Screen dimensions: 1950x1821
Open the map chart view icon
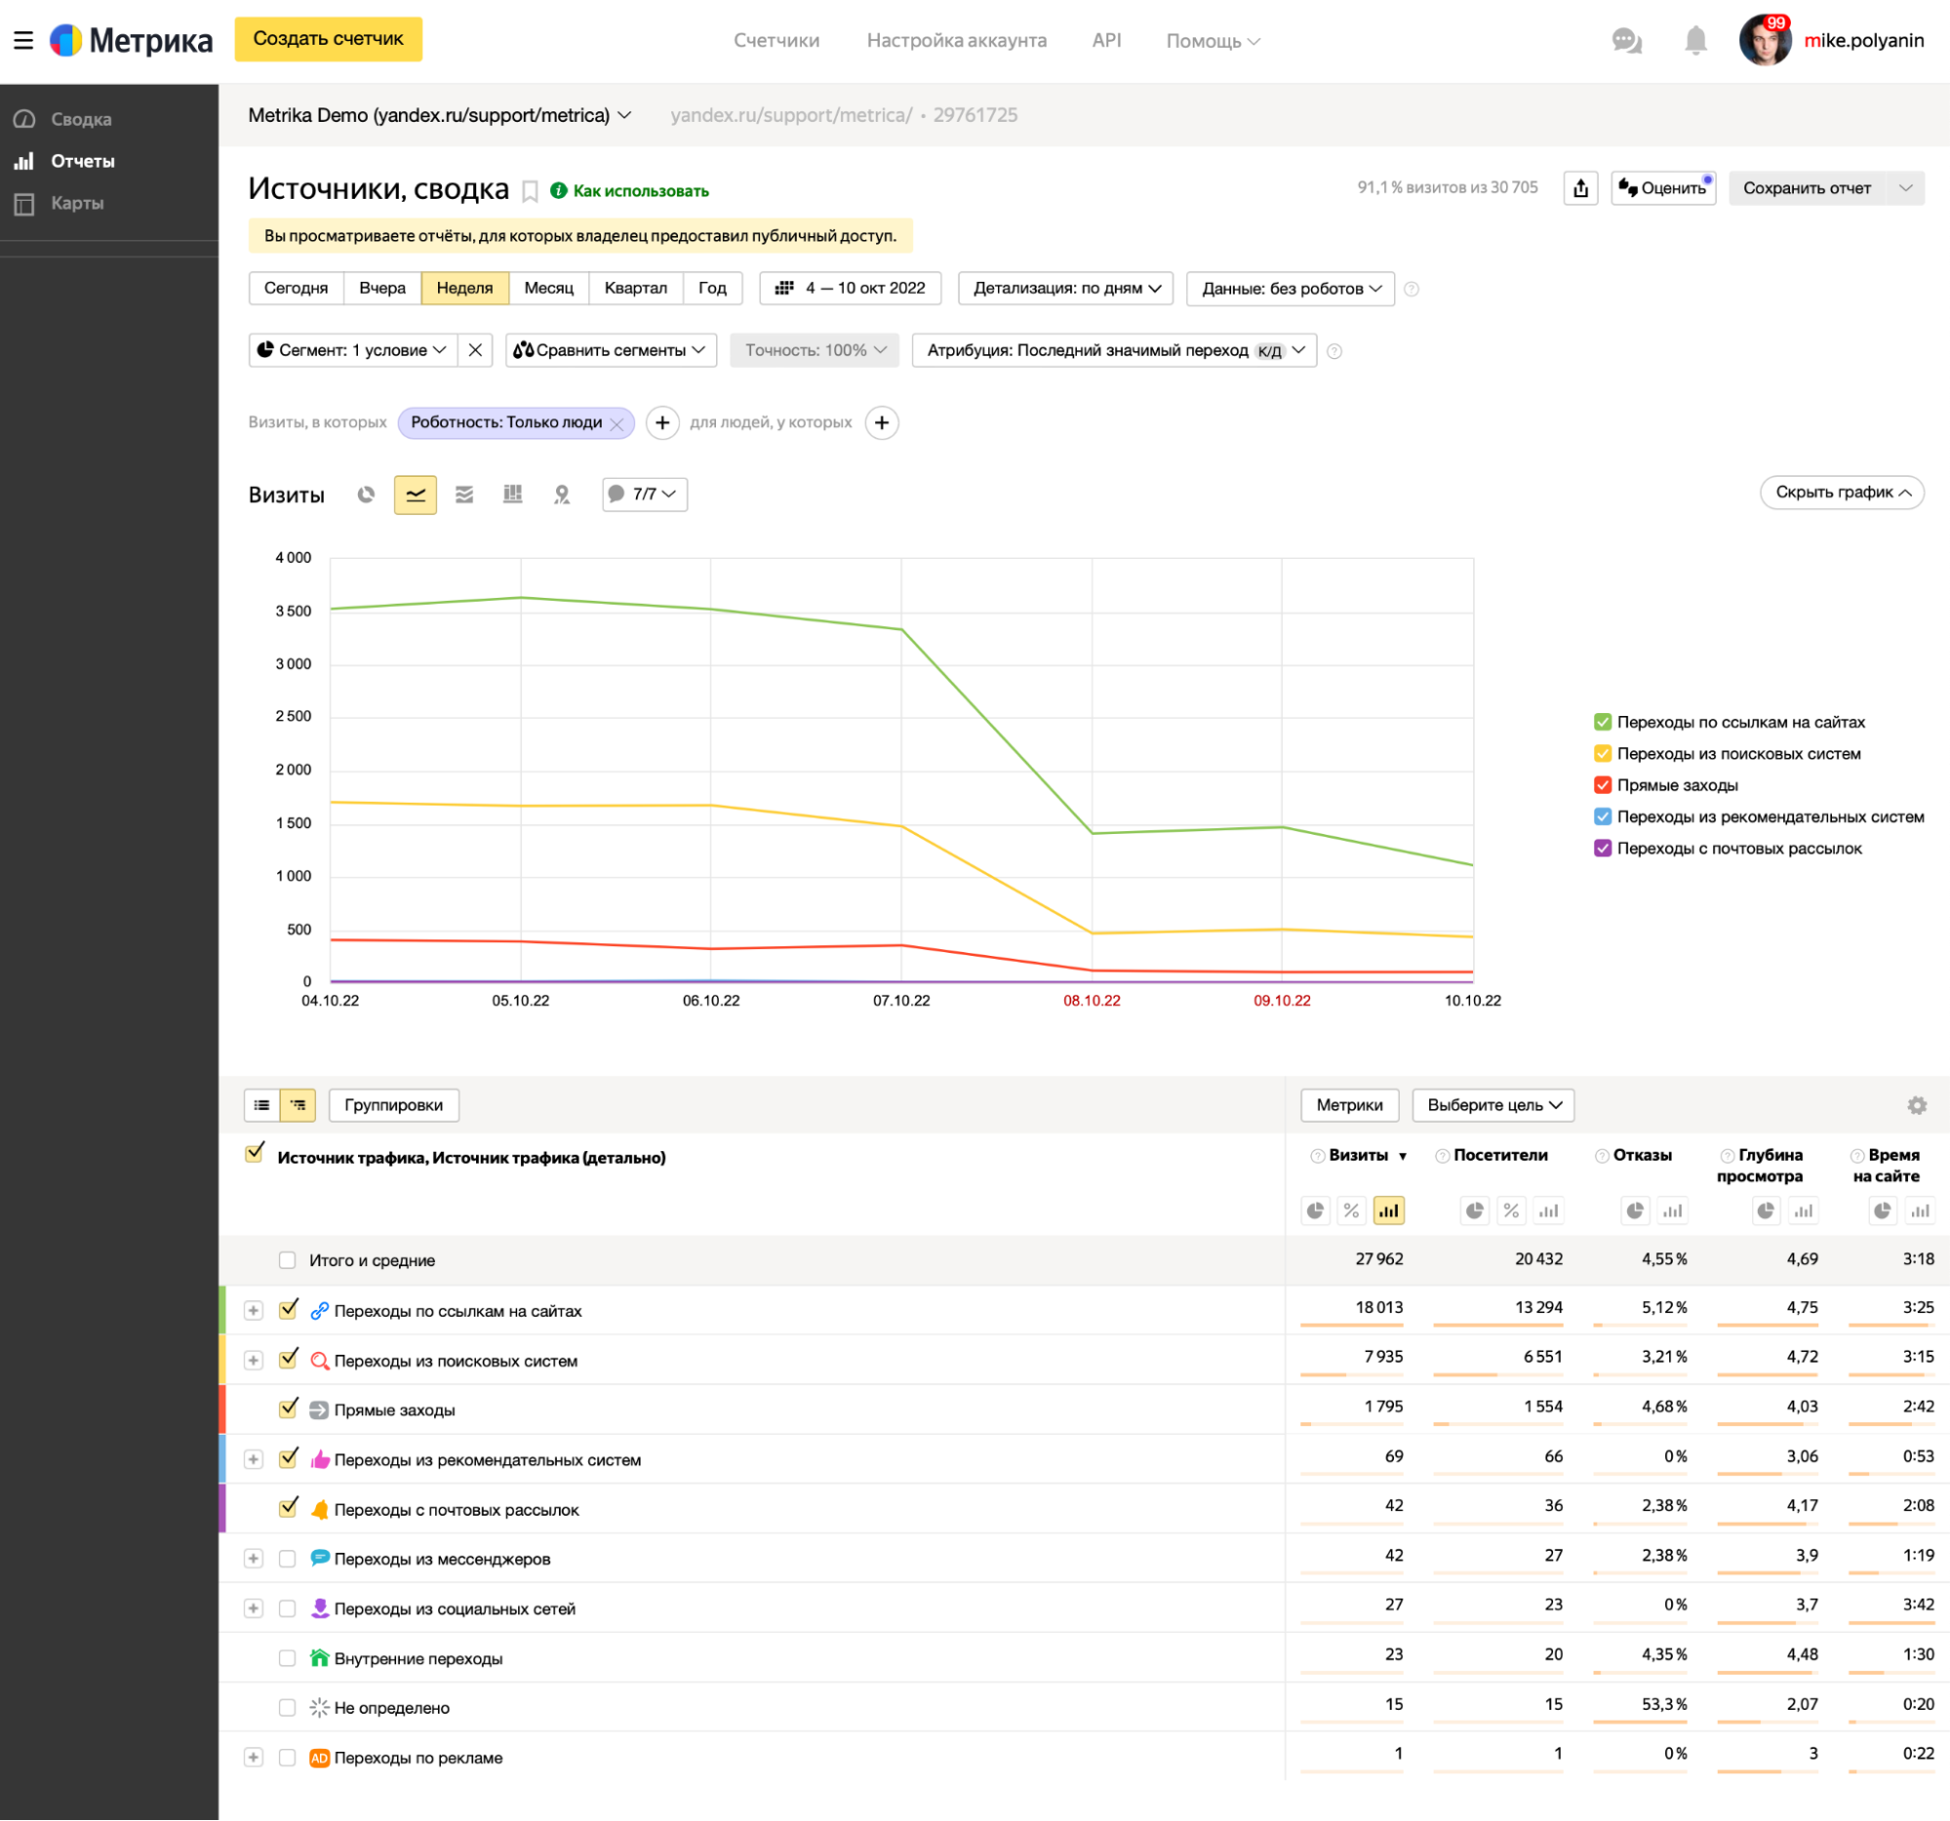coord(561,495)
